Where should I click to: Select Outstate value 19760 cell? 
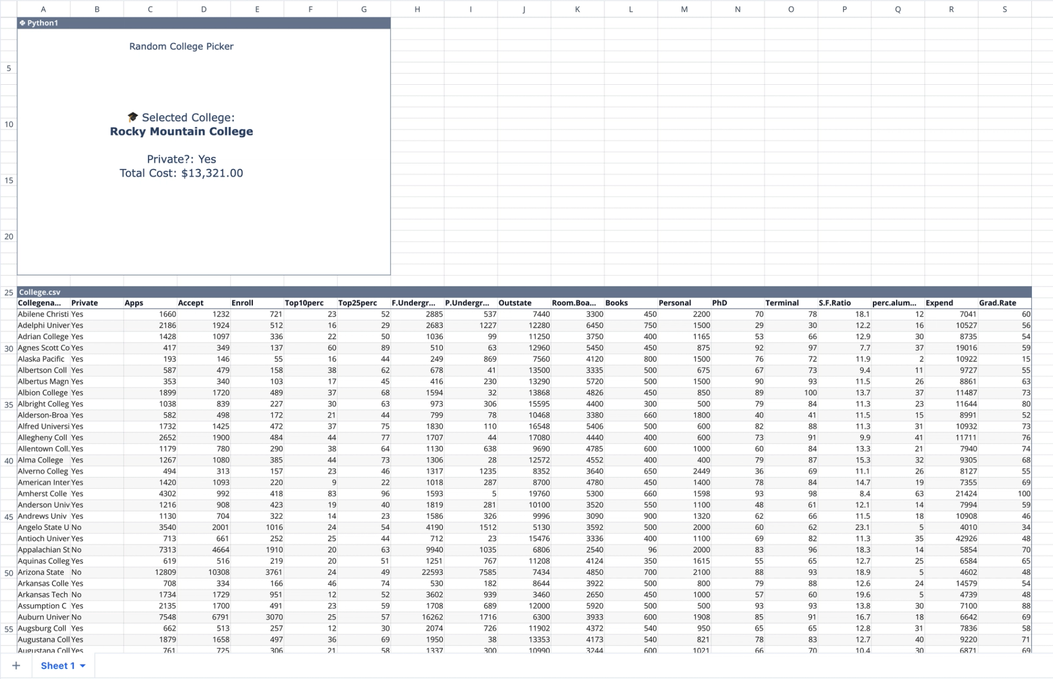click(524, 493)
